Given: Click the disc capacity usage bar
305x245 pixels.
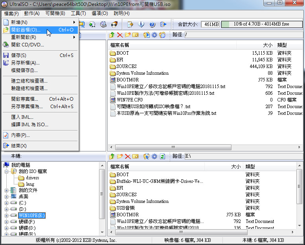Looking at the screenshot, I should (x=262, y=24).
